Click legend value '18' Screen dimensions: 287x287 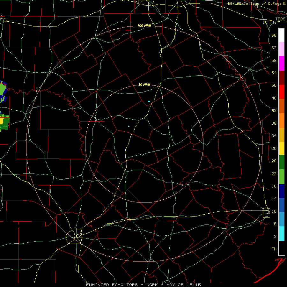[x=274, y=186]
